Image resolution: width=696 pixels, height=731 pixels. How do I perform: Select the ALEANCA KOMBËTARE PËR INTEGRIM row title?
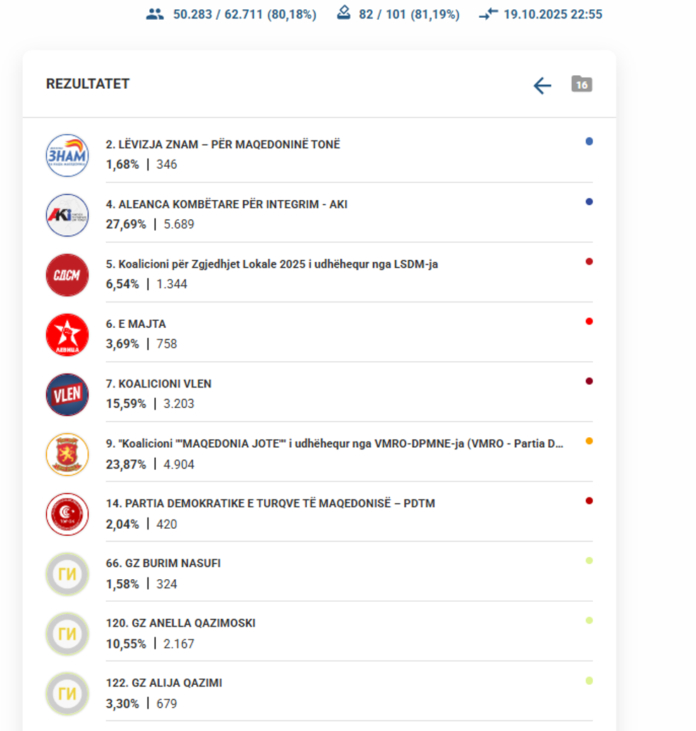coord(227,204)
